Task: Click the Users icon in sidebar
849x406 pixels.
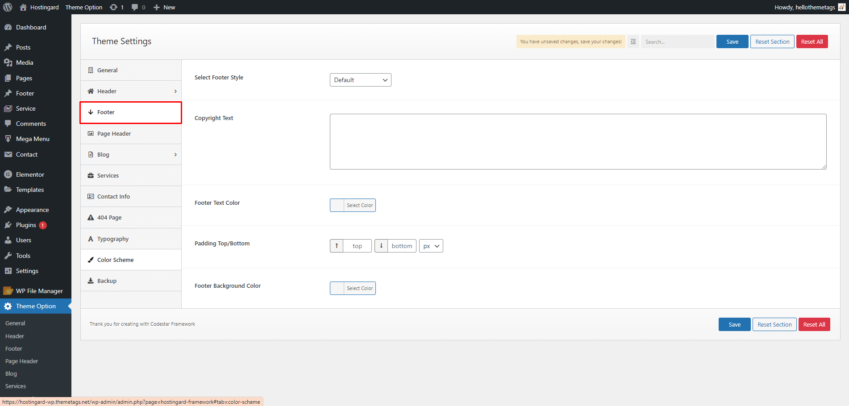Action: [x=8, y=240]
